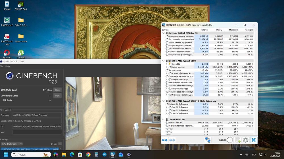Launch Google Chrome from the taskbar
Image resolution: width=284 pixels, height=159 pixels.
click(88, 154)
